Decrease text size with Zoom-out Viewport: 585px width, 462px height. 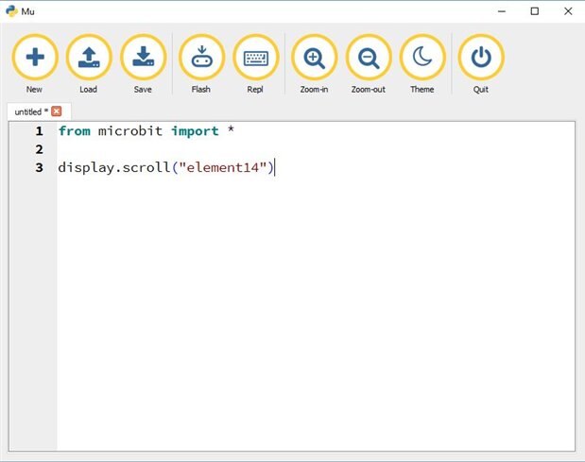[369, 58]
